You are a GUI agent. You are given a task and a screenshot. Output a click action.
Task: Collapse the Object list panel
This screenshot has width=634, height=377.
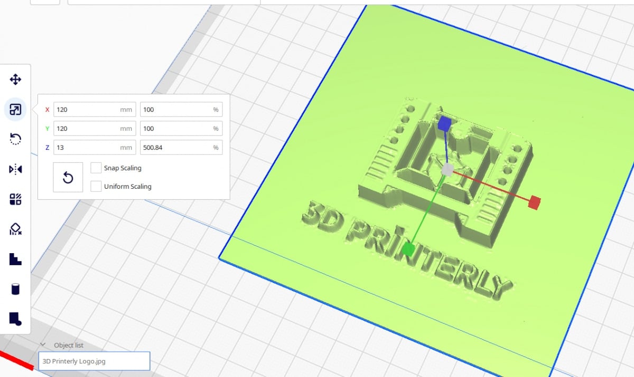point(43,345)
